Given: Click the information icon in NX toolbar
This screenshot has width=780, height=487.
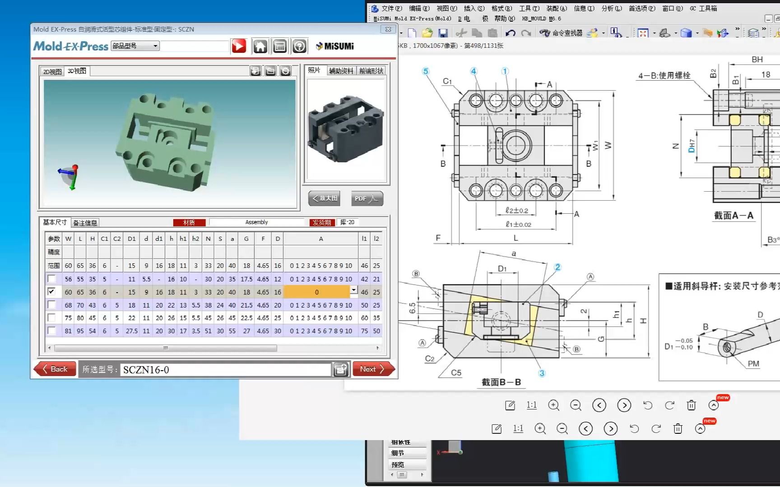Looking at the screenshot, I should [x=615, y=32].
